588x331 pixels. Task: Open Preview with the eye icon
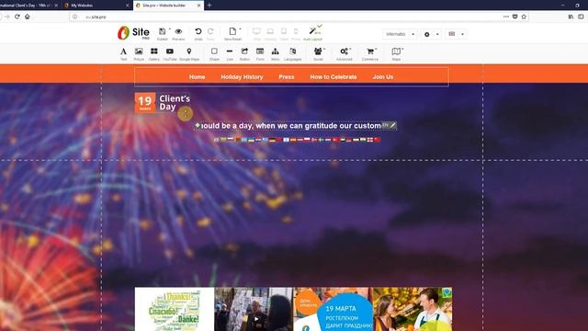178,32
